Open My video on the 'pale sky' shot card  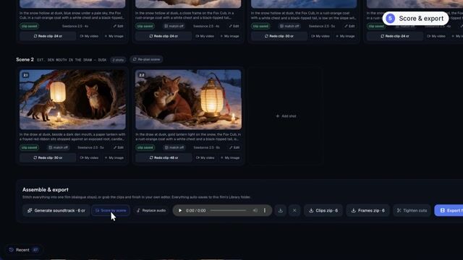89,36
